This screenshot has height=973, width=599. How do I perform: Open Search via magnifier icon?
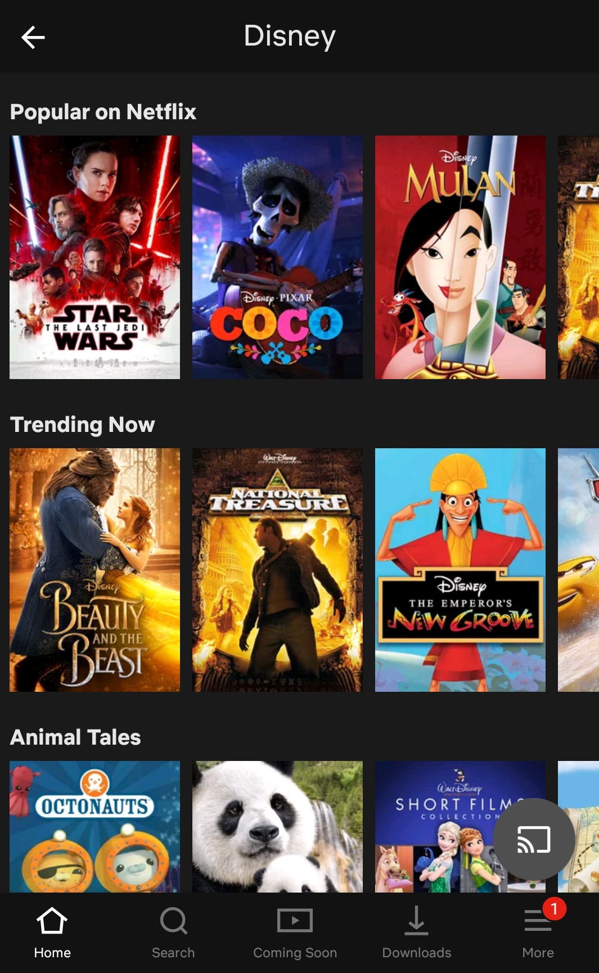173,921
